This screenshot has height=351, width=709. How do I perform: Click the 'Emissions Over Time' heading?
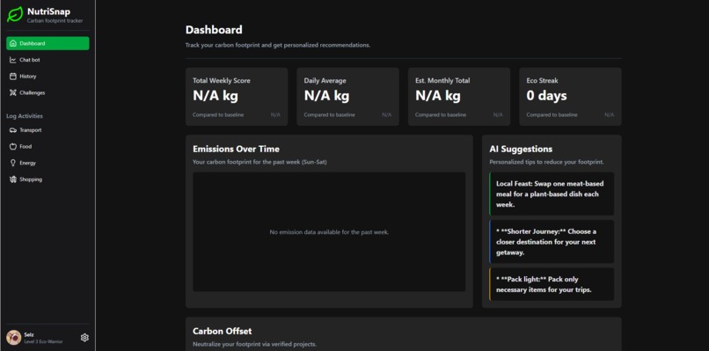pos(236,149)
